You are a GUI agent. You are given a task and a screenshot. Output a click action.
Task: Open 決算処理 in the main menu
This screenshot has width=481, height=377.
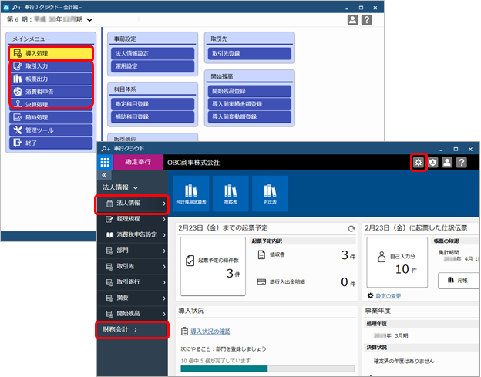(x=51, y=104)
